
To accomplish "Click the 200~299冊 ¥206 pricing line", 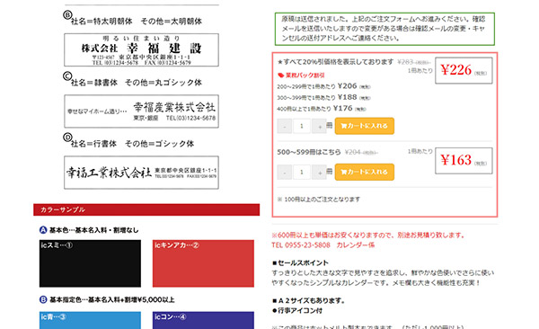I will pyautogui.click(x=323, y=86).
